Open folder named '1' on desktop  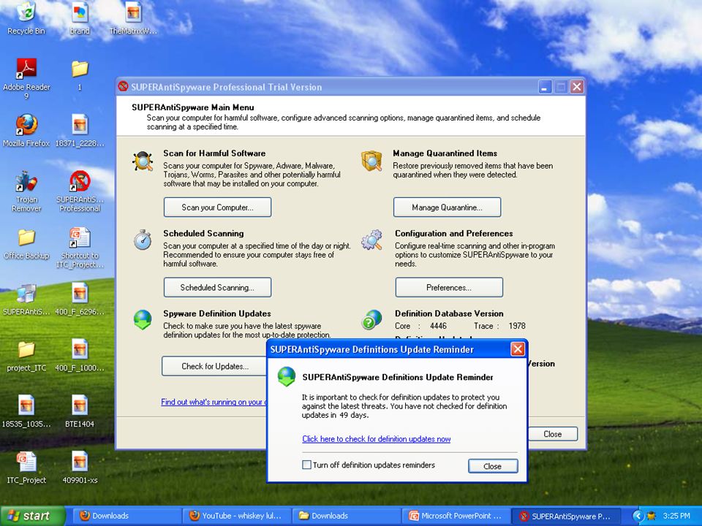pos(80,69)
